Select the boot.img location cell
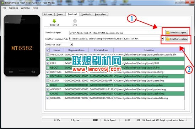The image size is (195, 129). (x=149, y=72)
